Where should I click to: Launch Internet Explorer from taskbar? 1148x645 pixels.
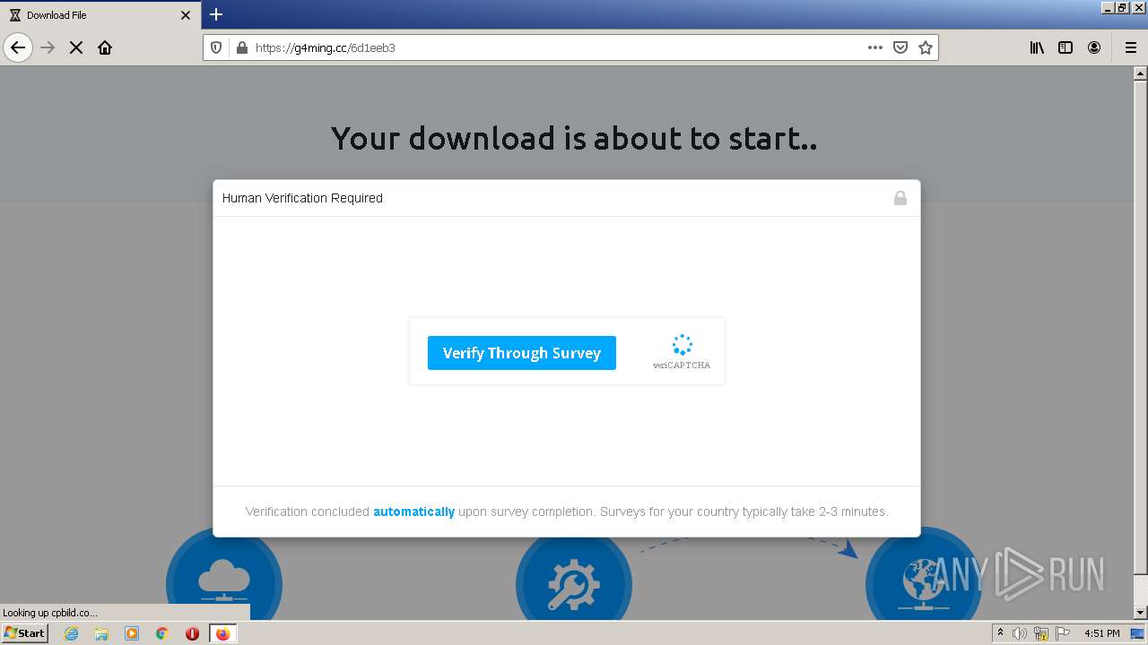[71, 633]
